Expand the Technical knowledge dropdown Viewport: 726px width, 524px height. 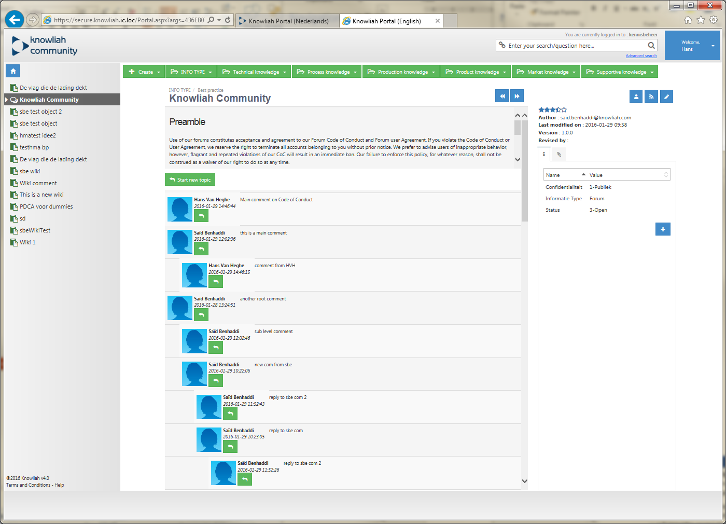click(x=255, y=72)
